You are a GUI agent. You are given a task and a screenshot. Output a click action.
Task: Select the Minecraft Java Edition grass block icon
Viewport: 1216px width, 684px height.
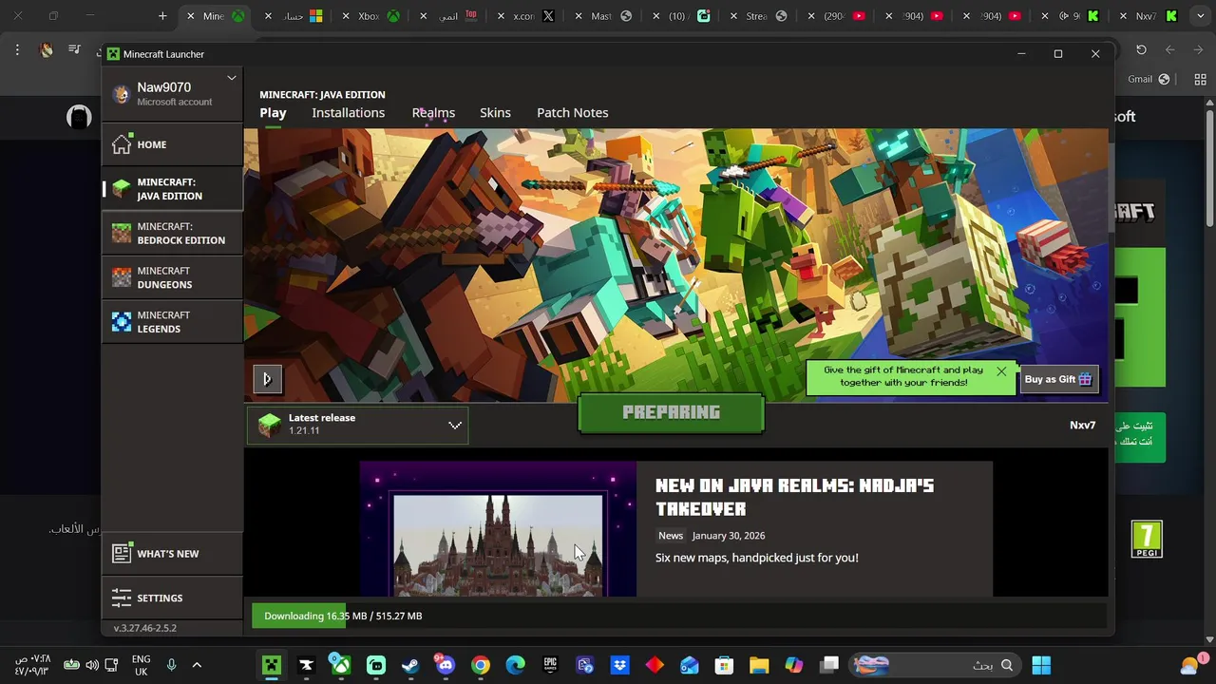tap(121, 189)
